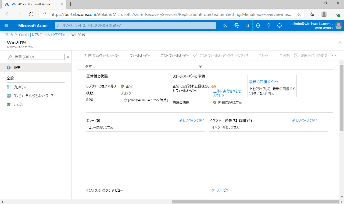Click テスト フェールオーバーのクリーンアップ command
344x204 pixels.
pyautogui.click(x=221, y=56)
